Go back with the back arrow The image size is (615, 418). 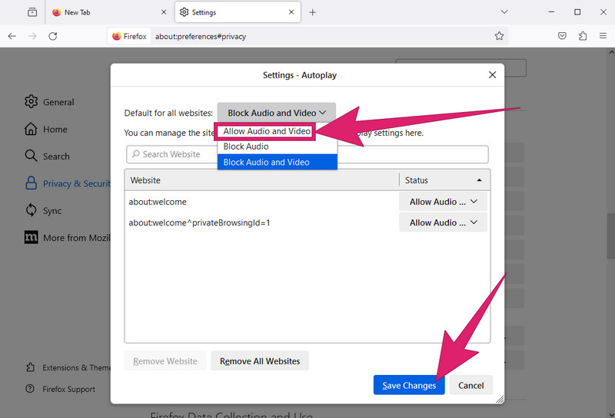coord(12,36)
